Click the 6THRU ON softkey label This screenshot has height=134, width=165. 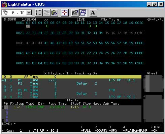coord(156,129)
